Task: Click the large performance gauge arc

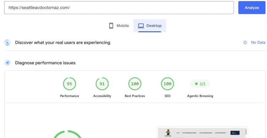Action: tap(68, 134)
